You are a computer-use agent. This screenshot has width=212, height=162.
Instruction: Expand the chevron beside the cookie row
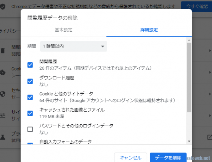210,72
